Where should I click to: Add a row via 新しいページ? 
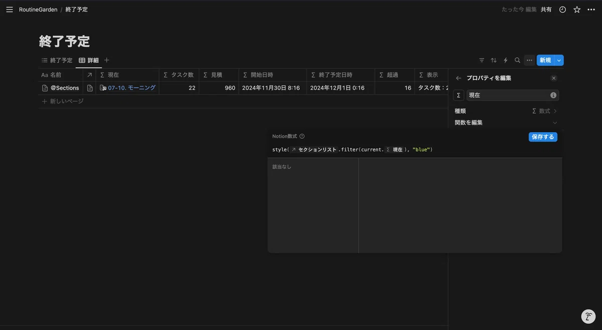(x=63, y=101)
